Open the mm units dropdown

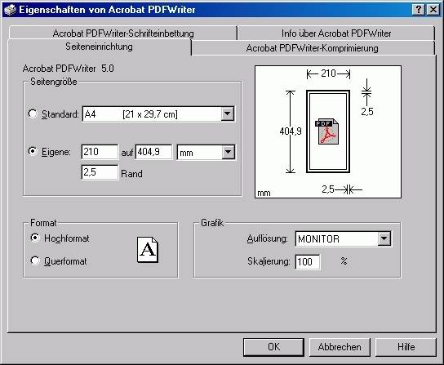(x=229, y=152)
